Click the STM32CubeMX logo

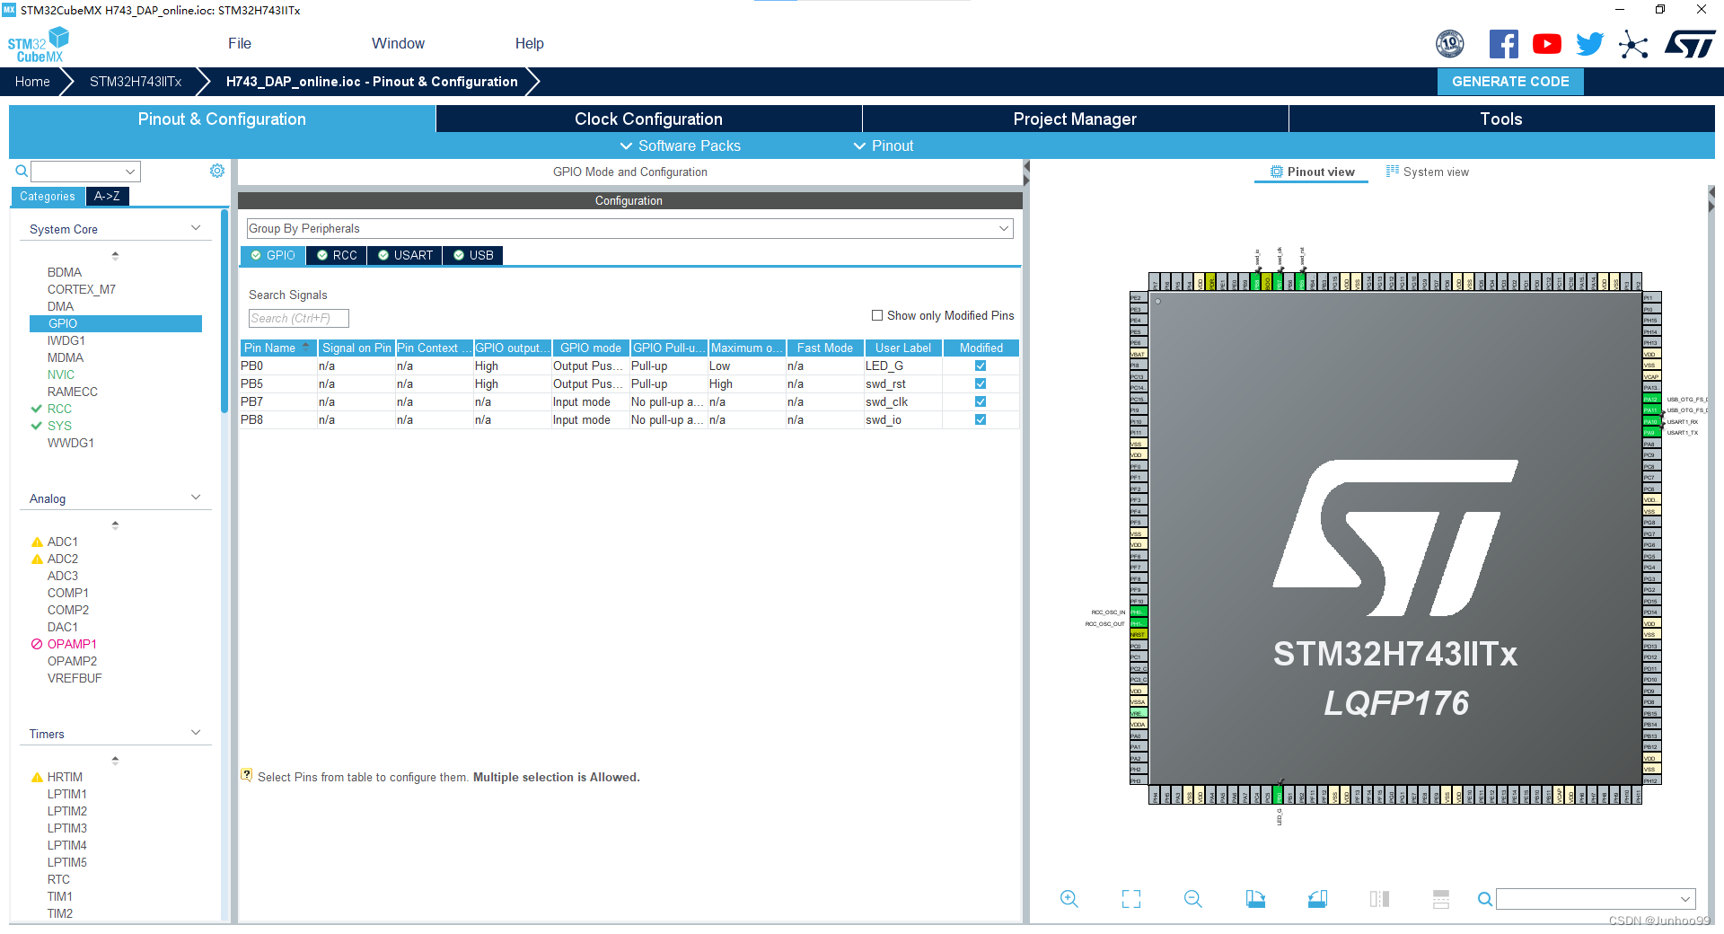[x=39, y=45]
